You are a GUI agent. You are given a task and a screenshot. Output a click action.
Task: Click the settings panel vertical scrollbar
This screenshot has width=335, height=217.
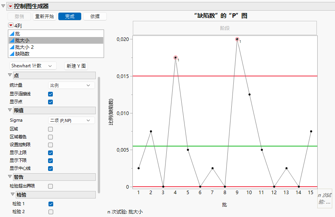coord(99,135)
